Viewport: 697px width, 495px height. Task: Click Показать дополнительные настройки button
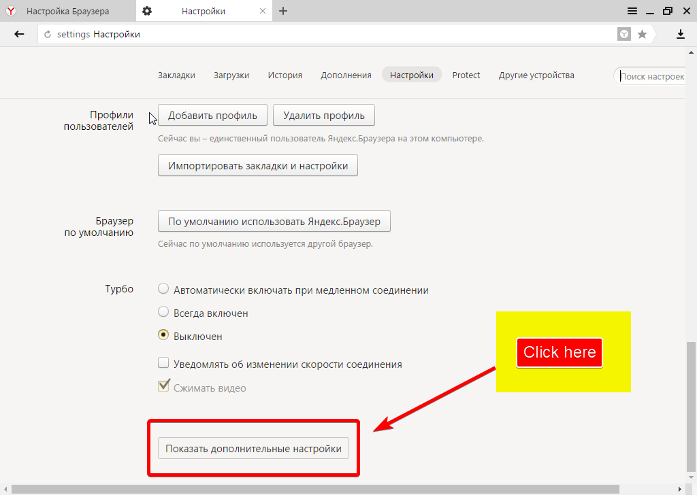click(x=253, y=448)
